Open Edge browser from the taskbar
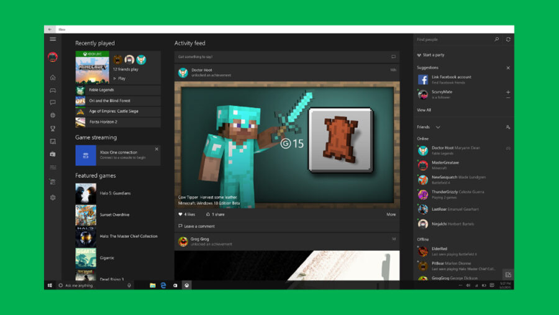 point(163,285)
